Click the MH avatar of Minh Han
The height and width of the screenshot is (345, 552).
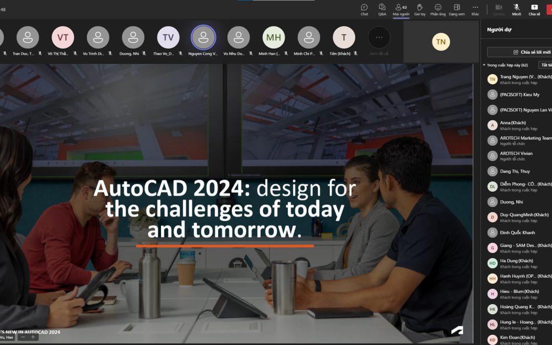pyautogui.click(x=273, y=37)
